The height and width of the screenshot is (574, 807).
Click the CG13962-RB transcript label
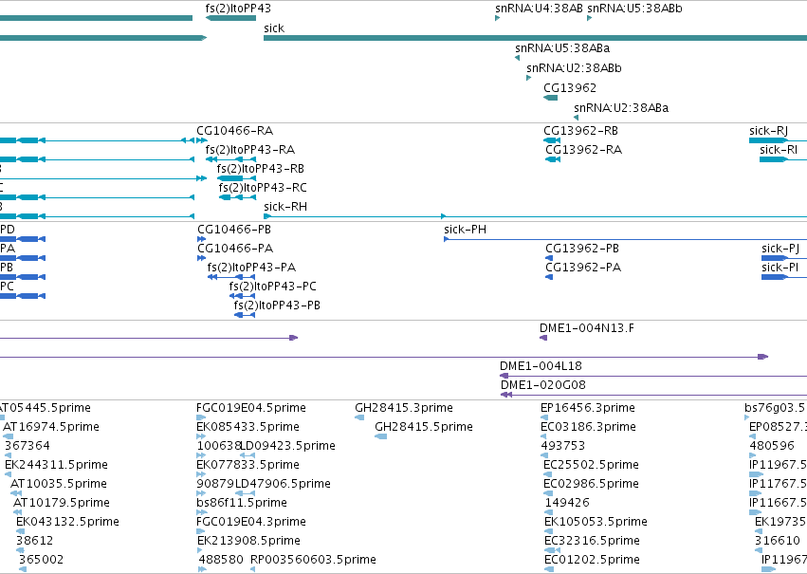(x=580, y=131)
